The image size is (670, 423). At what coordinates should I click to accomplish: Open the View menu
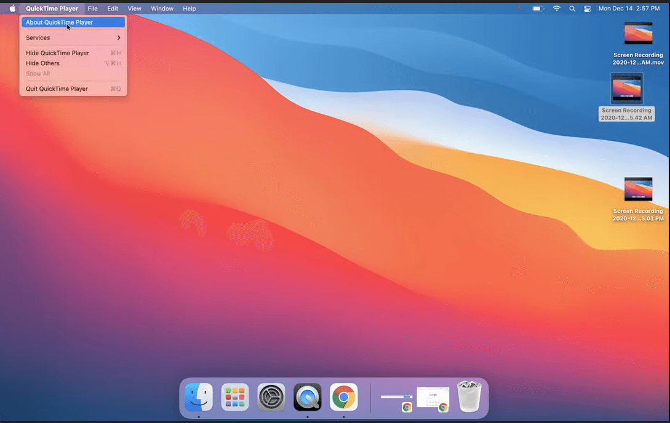point(134,9)
